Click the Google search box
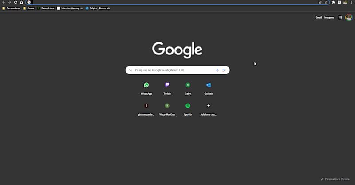 (177, 70)
